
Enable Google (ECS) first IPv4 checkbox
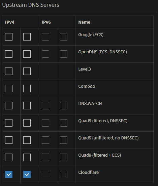tap(9, 37)
